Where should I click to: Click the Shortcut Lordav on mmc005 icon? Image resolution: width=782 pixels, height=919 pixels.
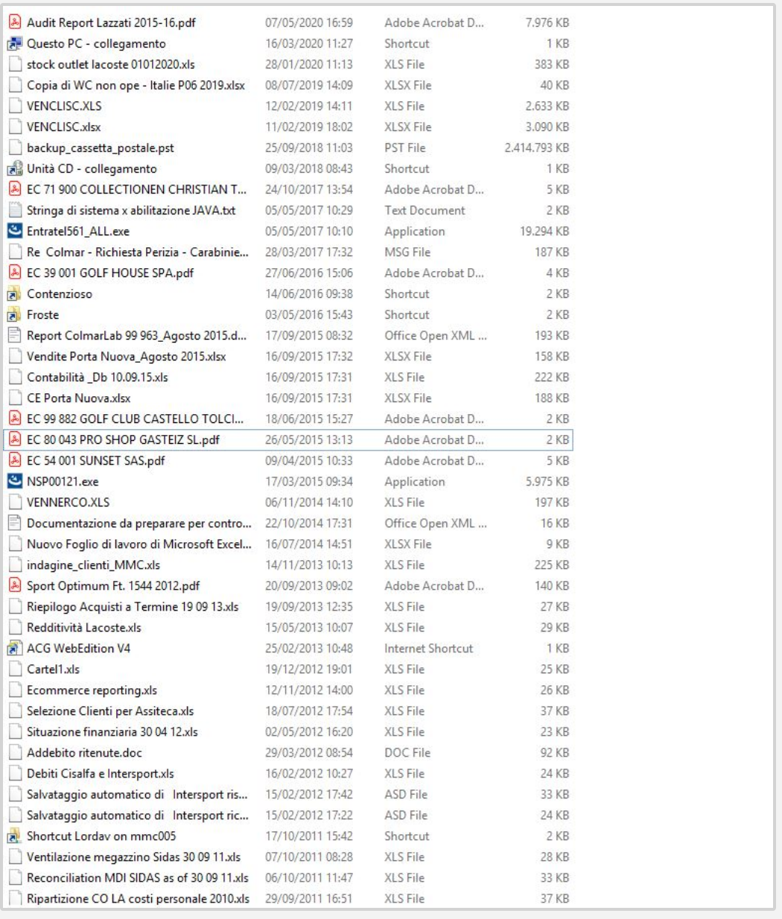coord(14,836)
